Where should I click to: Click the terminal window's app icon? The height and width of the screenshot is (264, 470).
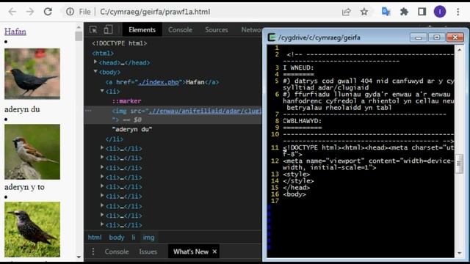[272, 37]
